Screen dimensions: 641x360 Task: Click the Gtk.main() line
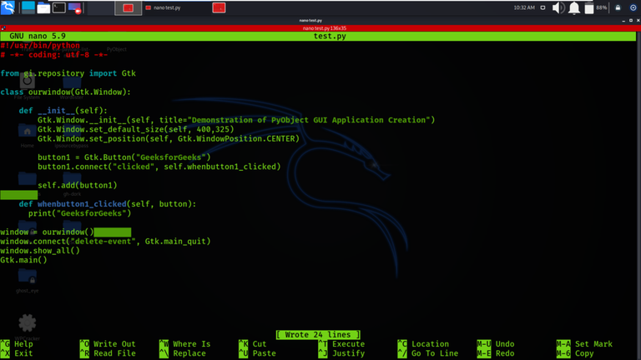(x=23, y=260)
